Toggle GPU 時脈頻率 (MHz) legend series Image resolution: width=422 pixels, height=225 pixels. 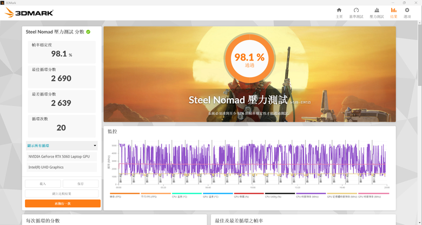(373, 195)
